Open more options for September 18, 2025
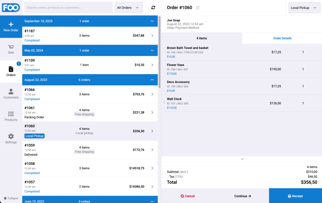This screenshot has width=322, height=203. tap(152, 21)
